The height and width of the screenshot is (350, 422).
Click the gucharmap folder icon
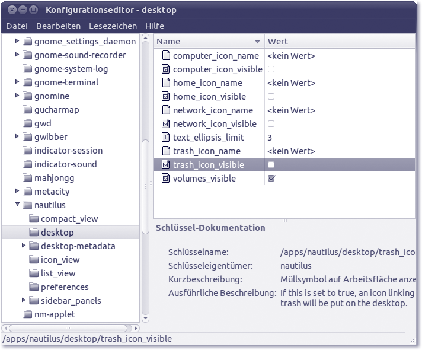[x=27, y=110]
